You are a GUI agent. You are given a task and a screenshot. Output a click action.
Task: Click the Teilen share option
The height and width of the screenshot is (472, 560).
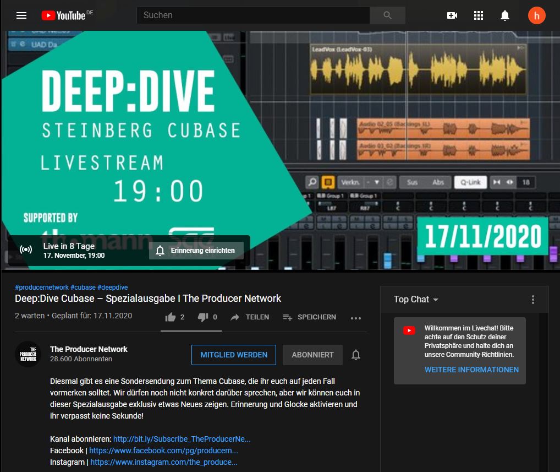pos(250,317)
